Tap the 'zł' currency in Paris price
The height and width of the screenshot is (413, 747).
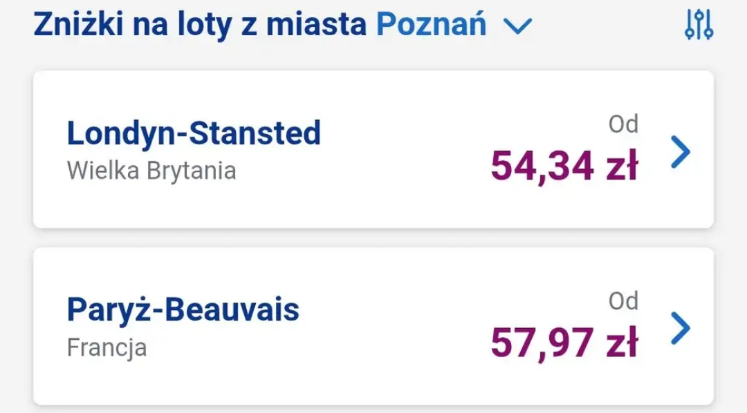tap(621, 343)
